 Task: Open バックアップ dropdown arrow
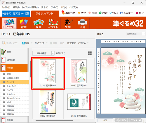(47, 43)
